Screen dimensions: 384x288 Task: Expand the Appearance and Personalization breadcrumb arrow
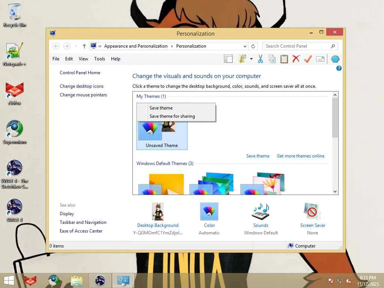point(172,46)
